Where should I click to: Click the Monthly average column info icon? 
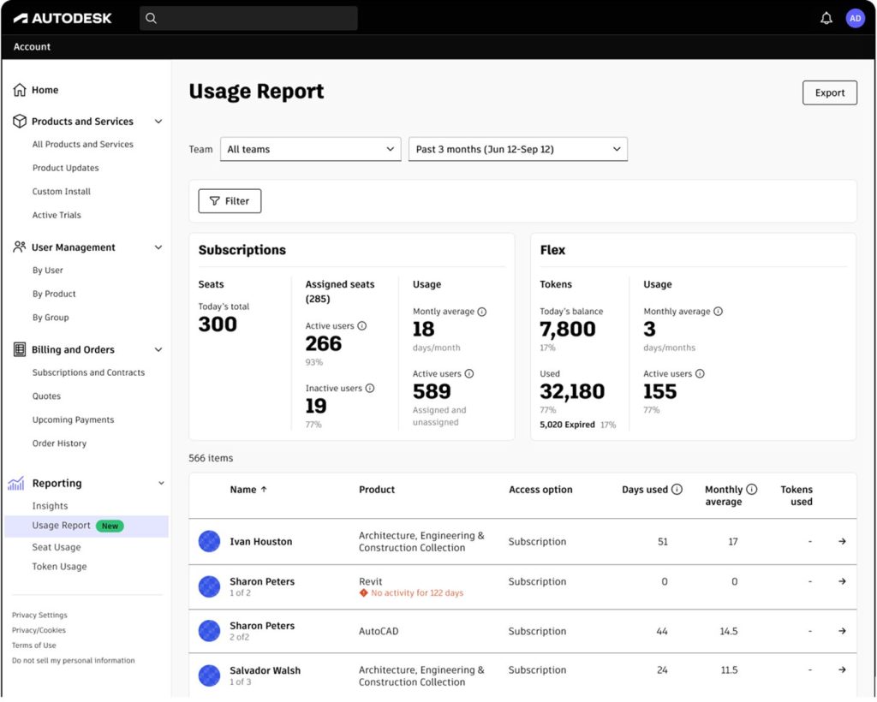click(752, 490)
